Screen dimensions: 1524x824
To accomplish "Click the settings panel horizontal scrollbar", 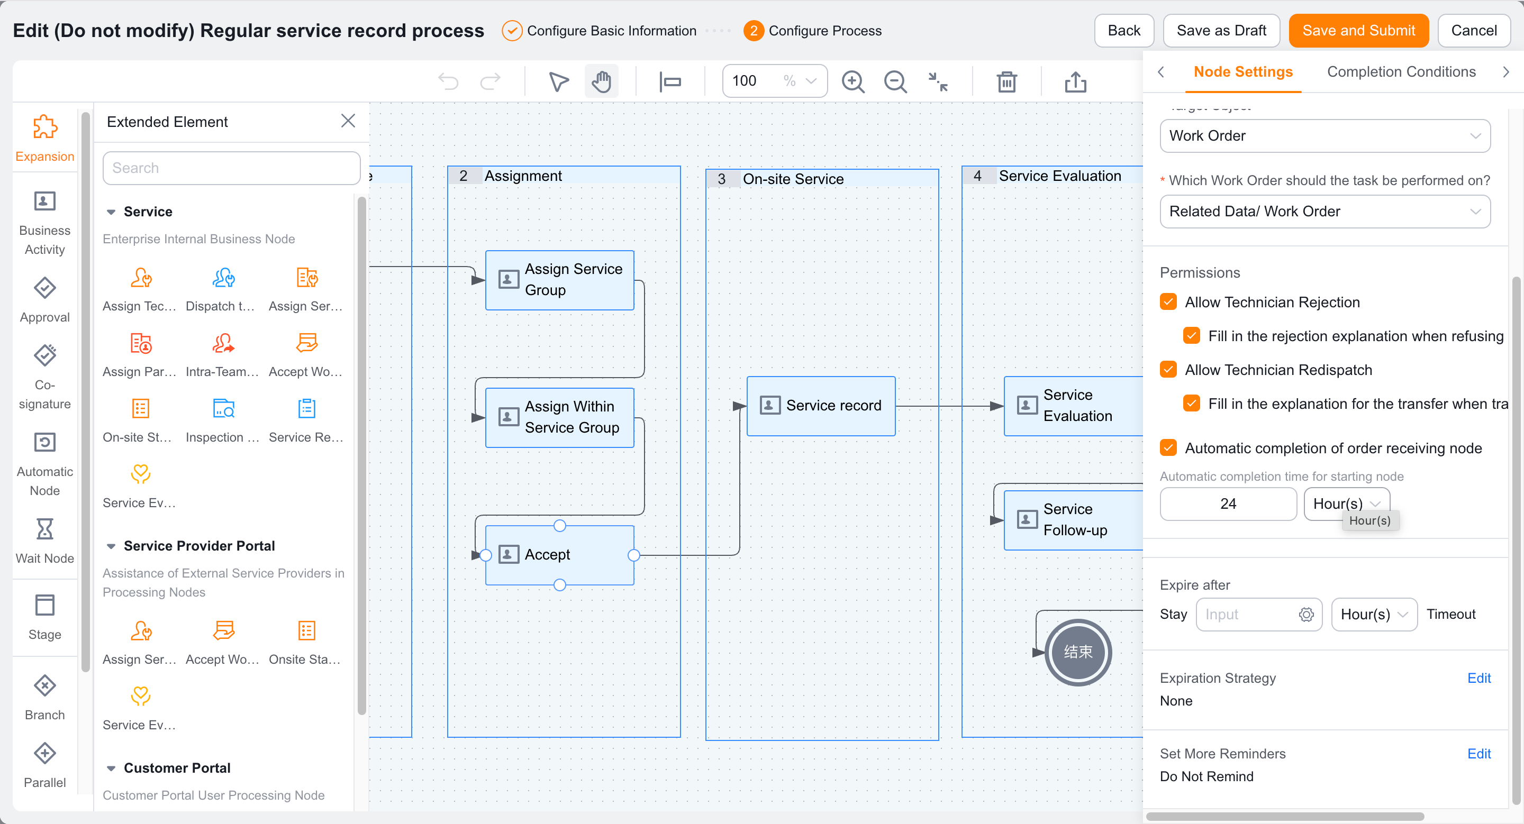I will (1284, 816).
